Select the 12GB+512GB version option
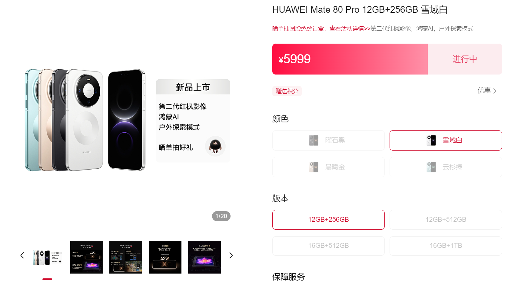The width and height of the screenshot is (528, 289). click(446, 220)
